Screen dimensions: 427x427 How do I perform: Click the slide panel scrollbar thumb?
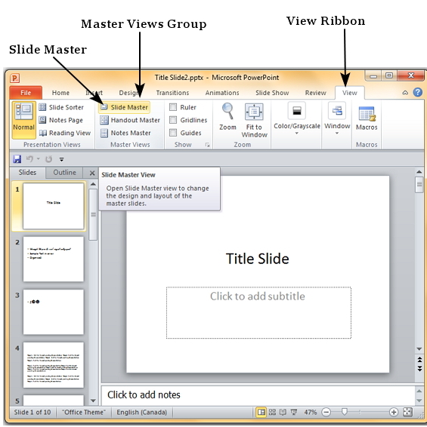(93, 215)
